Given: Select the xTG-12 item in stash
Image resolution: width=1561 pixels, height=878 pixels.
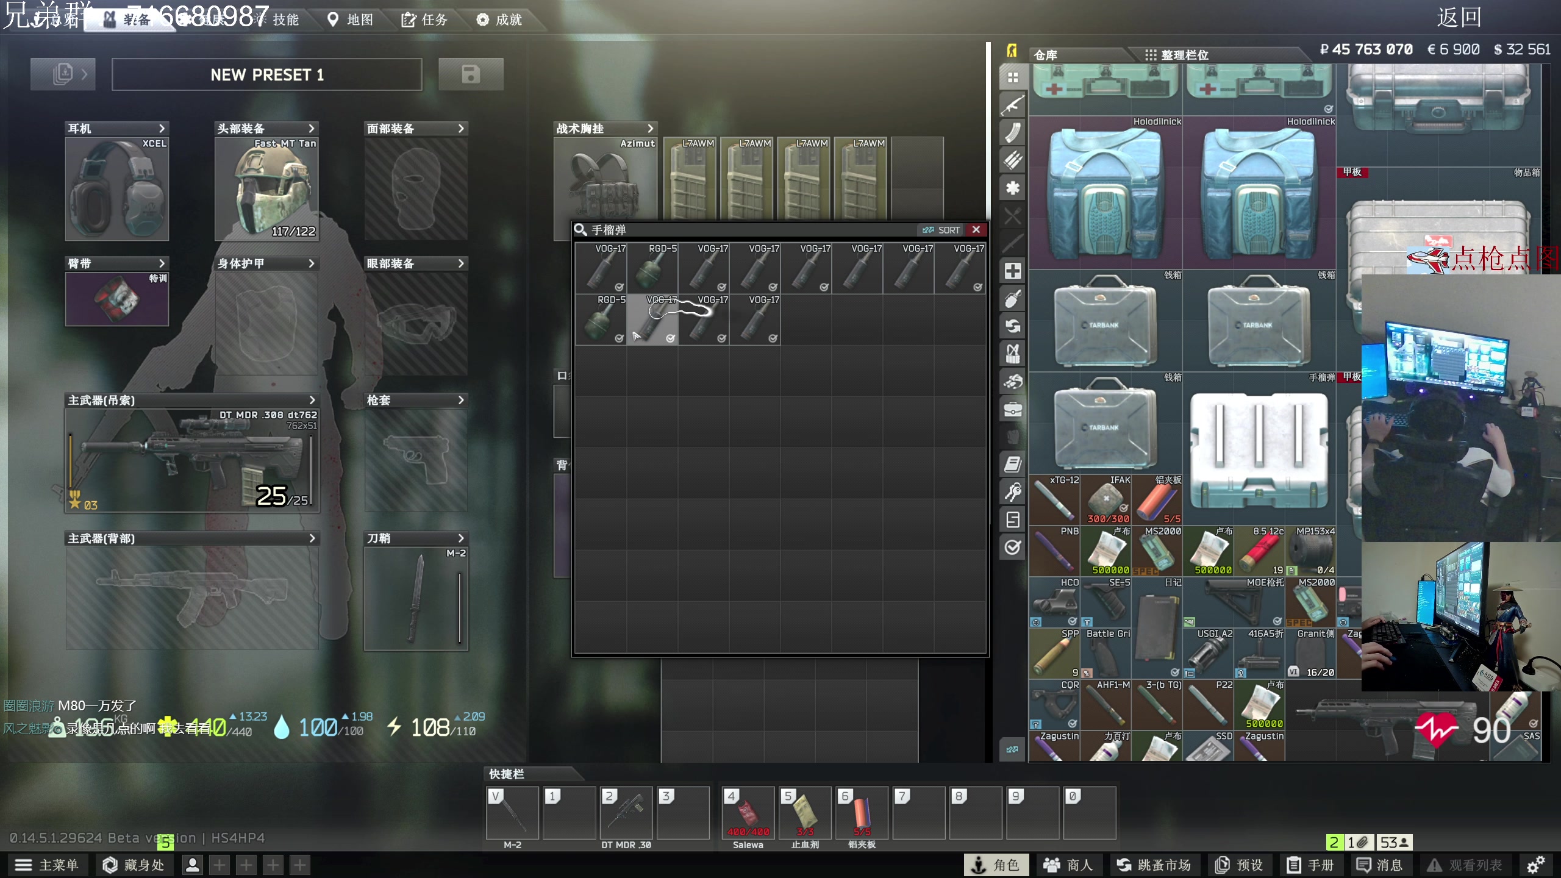Looking at the screenshot, I should [1055, 500].
